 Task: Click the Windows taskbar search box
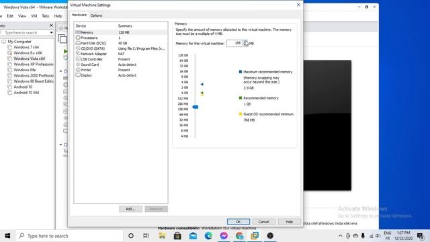69,236
